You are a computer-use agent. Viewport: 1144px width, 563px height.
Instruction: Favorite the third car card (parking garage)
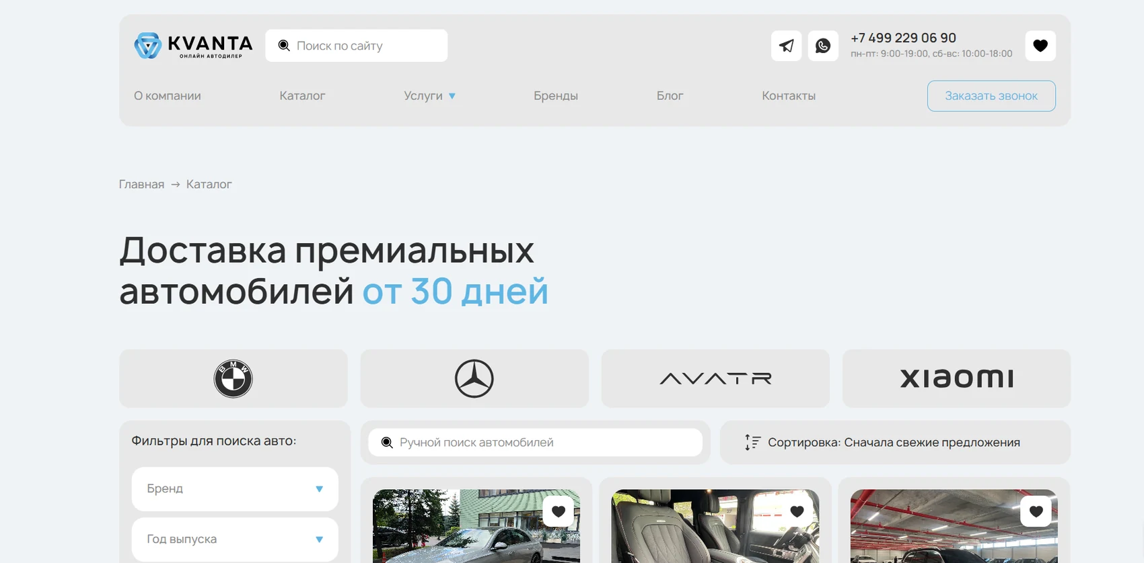coord(1036,511)
